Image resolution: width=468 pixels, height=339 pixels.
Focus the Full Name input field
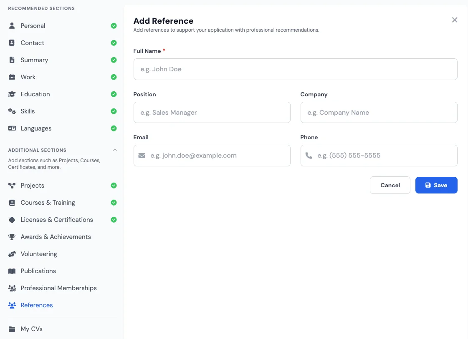click(x=295, y=69)
